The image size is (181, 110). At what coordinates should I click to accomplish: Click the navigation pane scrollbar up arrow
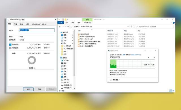click(74, 30)
